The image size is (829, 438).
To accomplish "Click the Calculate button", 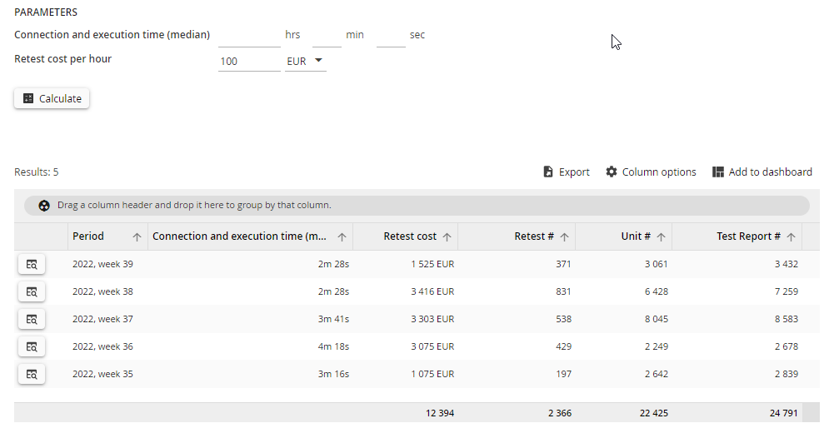I will coord(52,99).
